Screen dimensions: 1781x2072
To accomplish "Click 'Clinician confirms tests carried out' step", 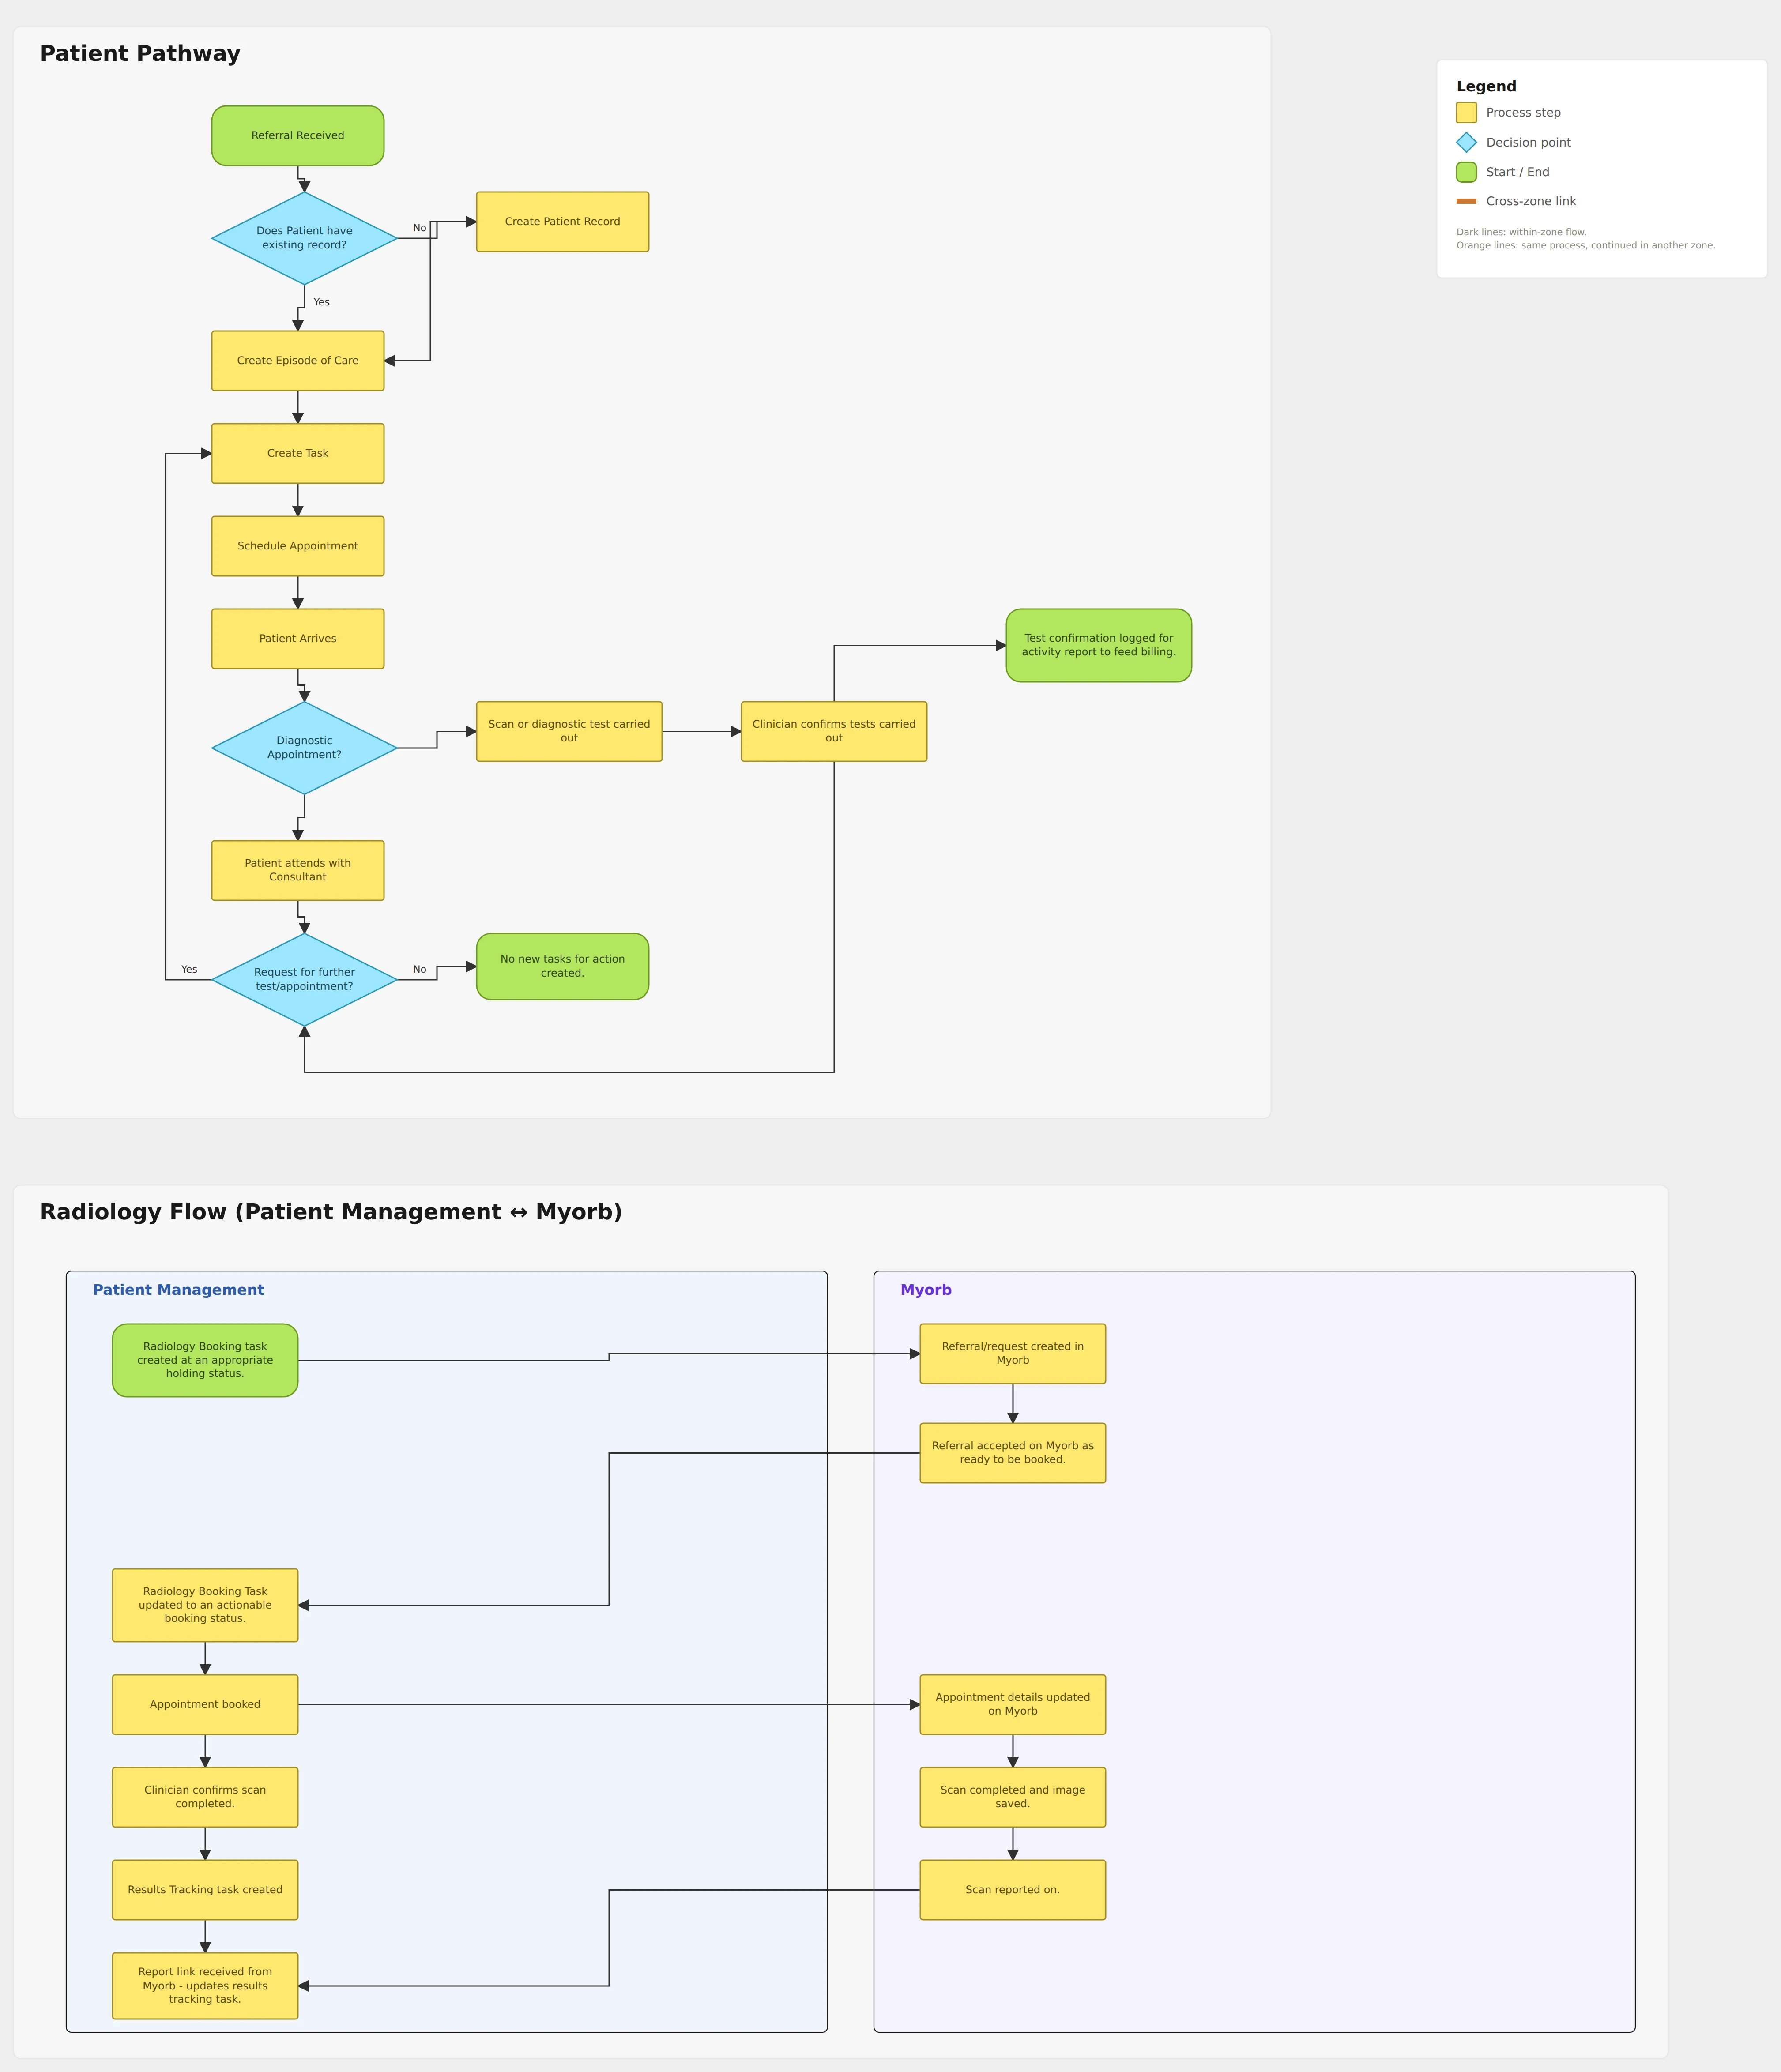I will [x=834, y=732].
